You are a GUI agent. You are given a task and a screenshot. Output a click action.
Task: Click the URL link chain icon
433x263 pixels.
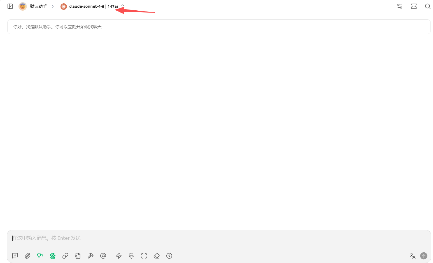pyautogui.click(x=65, y=256)
